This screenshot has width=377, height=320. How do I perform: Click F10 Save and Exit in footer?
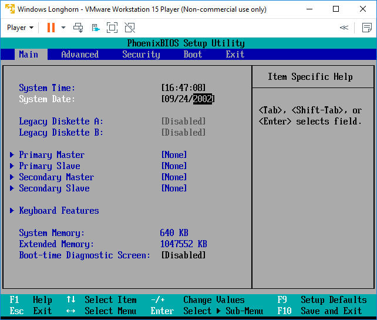pos(319,311)
